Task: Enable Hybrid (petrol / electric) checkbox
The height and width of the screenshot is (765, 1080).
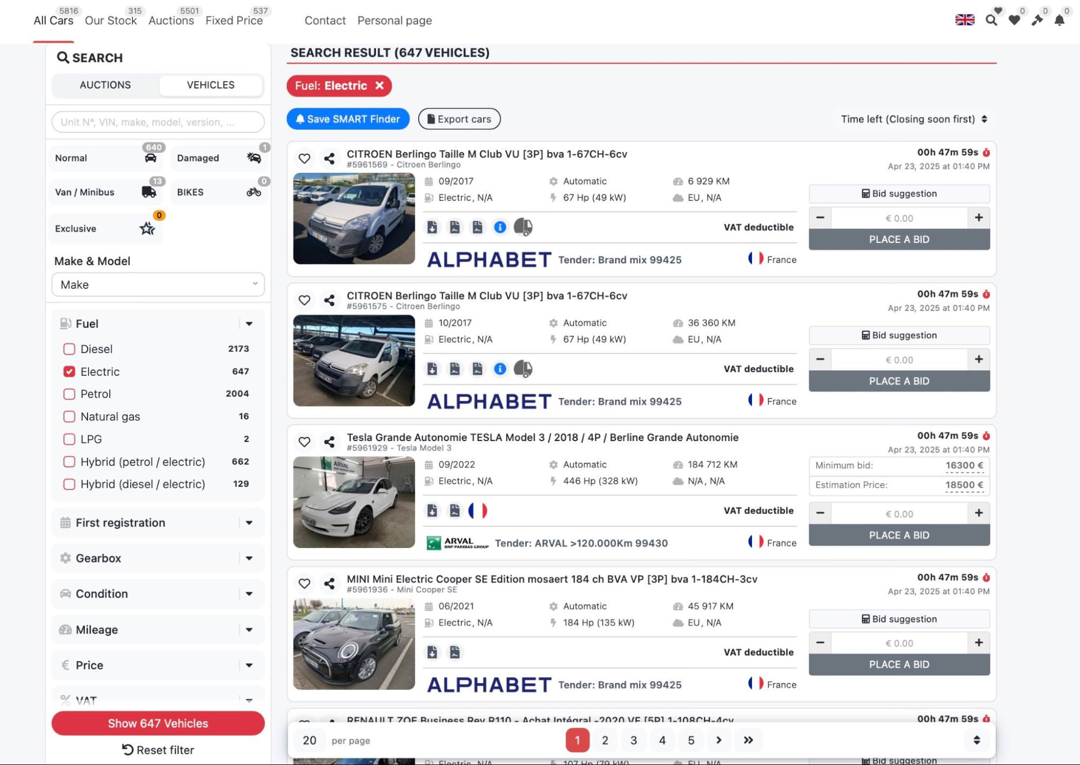Action: pyautogui.click(x=69, y=462)
